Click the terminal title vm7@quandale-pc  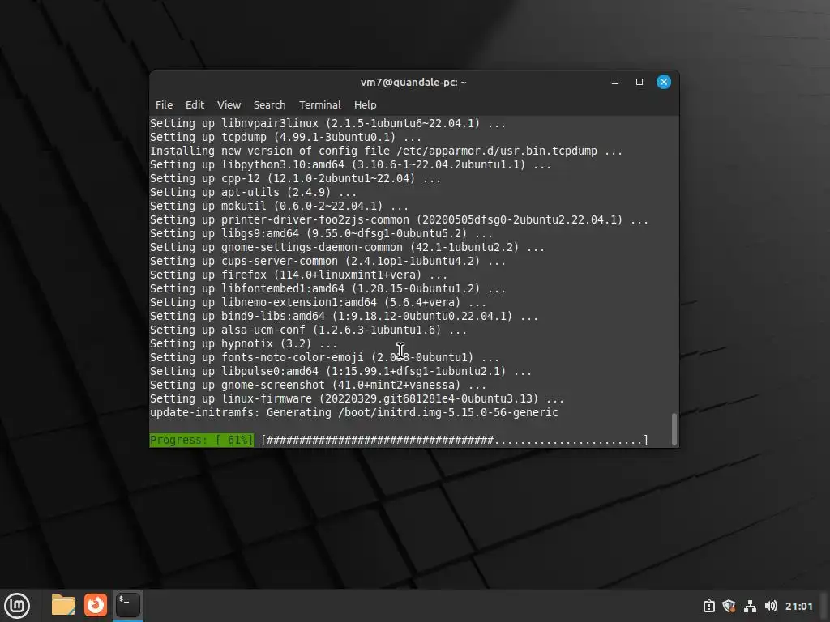tap(413, 82)
